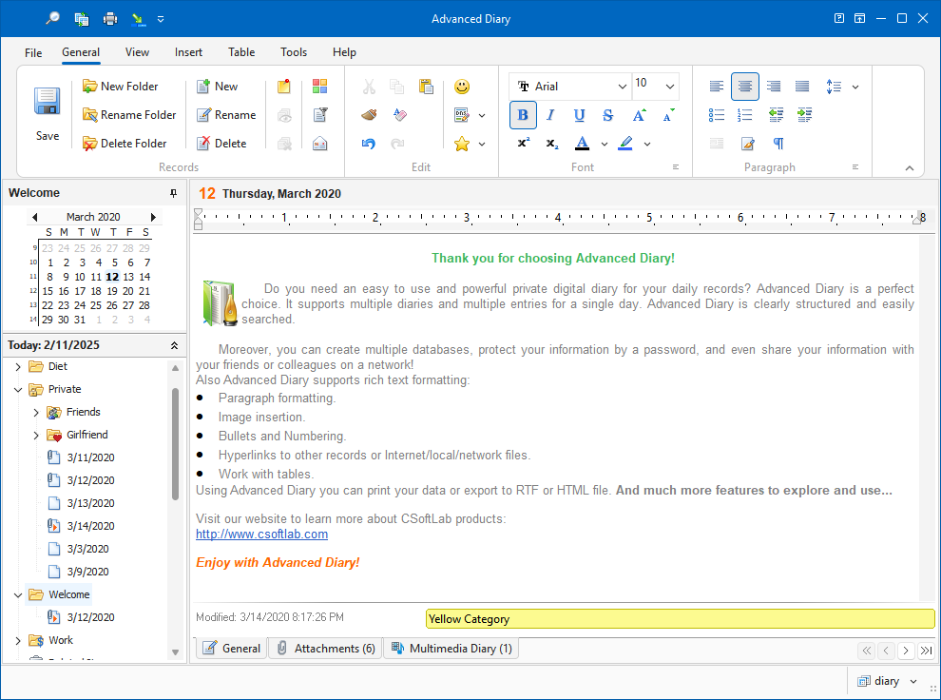Click the Undo arrow icon
This screenshot has width=941, height=700.
point(370,144)
